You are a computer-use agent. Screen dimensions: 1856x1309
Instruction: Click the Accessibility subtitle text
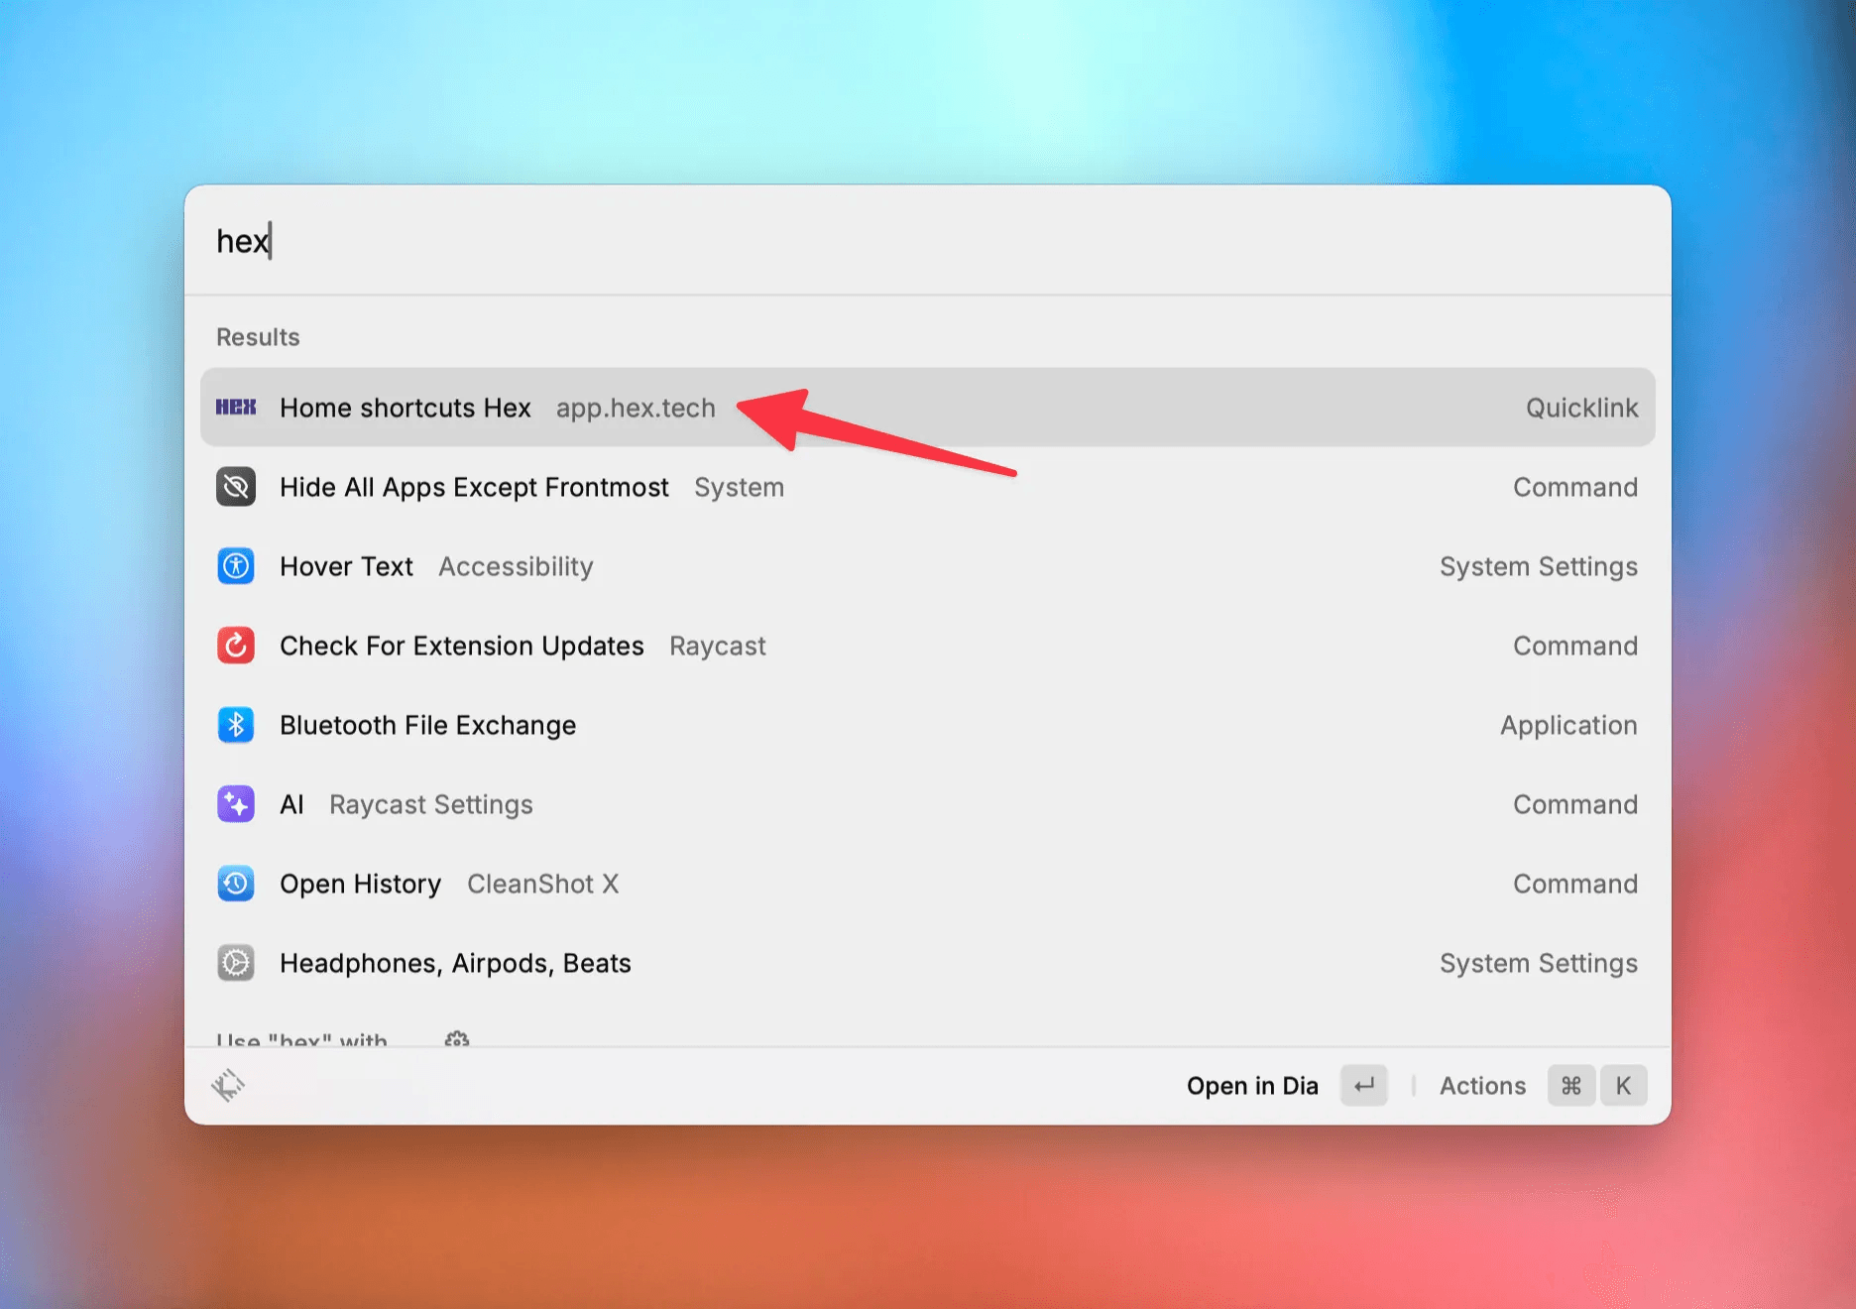coord(516,566)
